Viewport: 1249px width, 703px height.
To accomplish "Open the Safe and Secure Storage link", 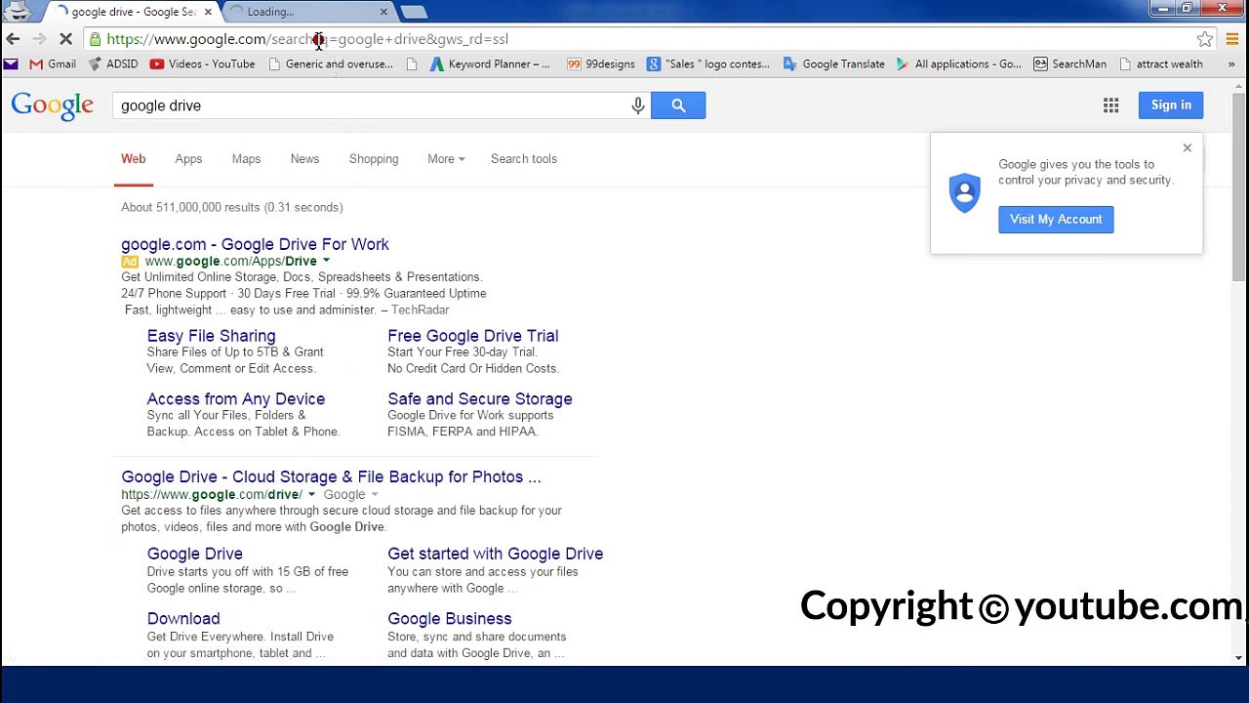I will click(x=480, y=399).
